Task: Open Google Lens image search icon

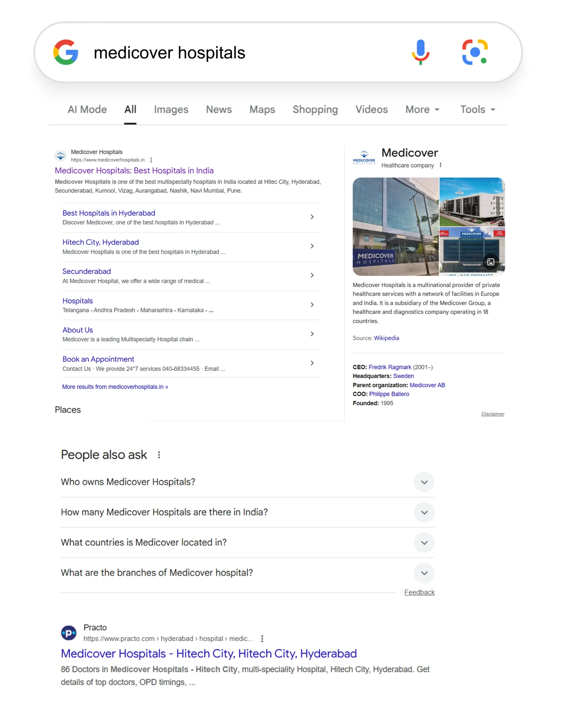Action: pyautogui.click(x=475, y=52)
